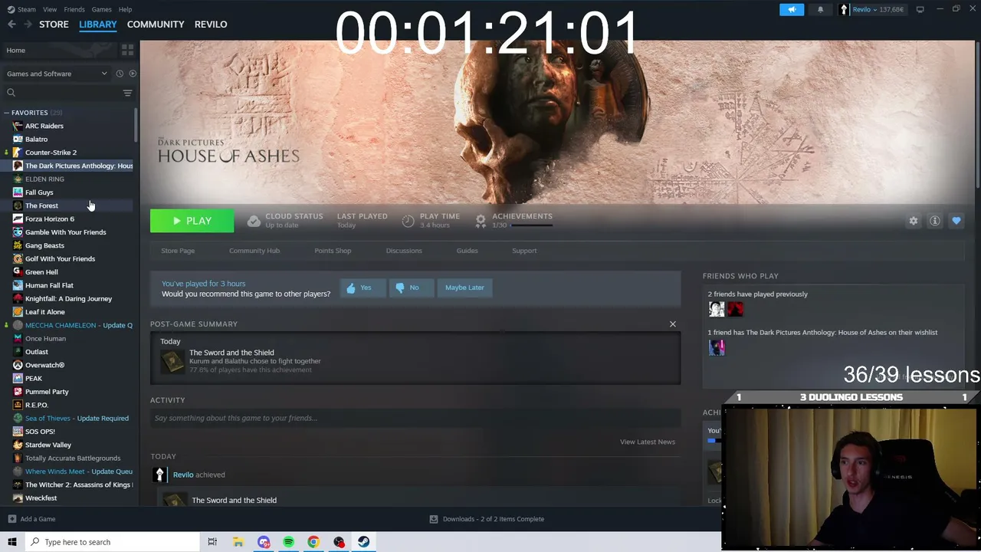The height and width of the screenshot is (552, 981).
Task: Open advanced library filter options
Action: point(127,93)
